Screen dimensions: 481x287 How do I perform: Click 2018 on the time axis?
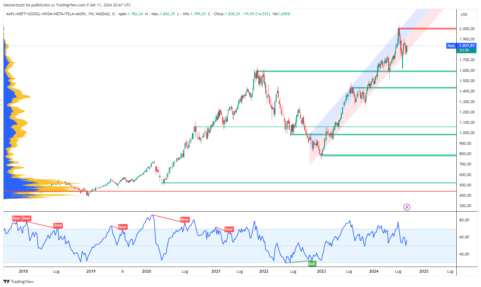coord(23,271)
